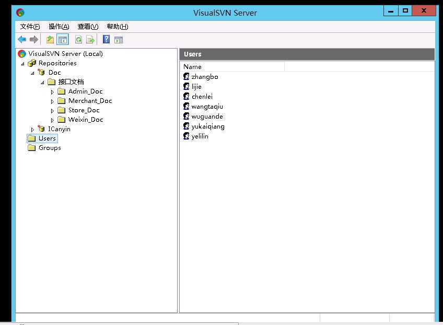Click the Store_Doc folder icon
This screenshot has height=325, width=443.
click(61, 110)
